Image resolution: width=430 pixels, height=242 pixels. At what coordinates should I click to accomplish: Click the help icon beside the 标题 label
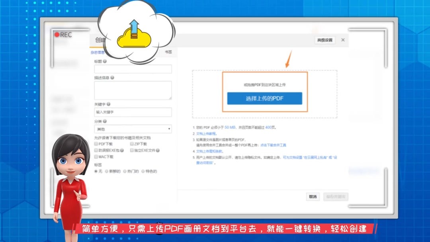[104, 60]
